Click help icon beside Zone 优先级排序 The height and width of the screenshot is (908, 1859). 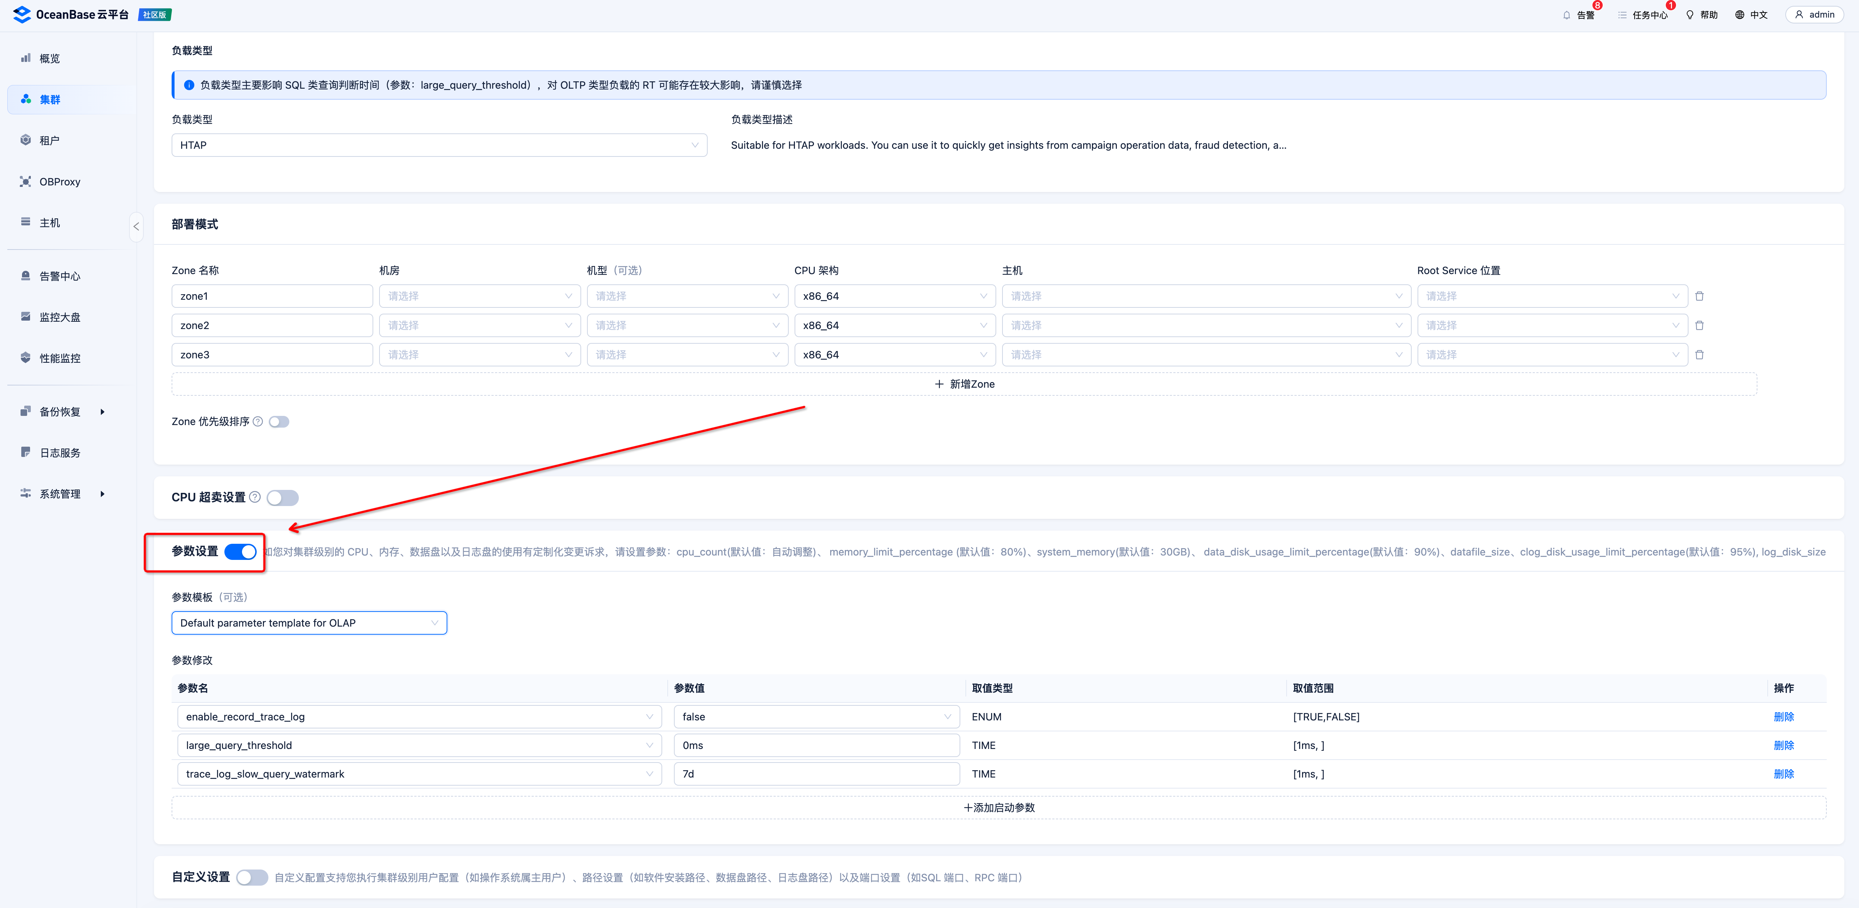pyautogui.click(x=258, y=421)
